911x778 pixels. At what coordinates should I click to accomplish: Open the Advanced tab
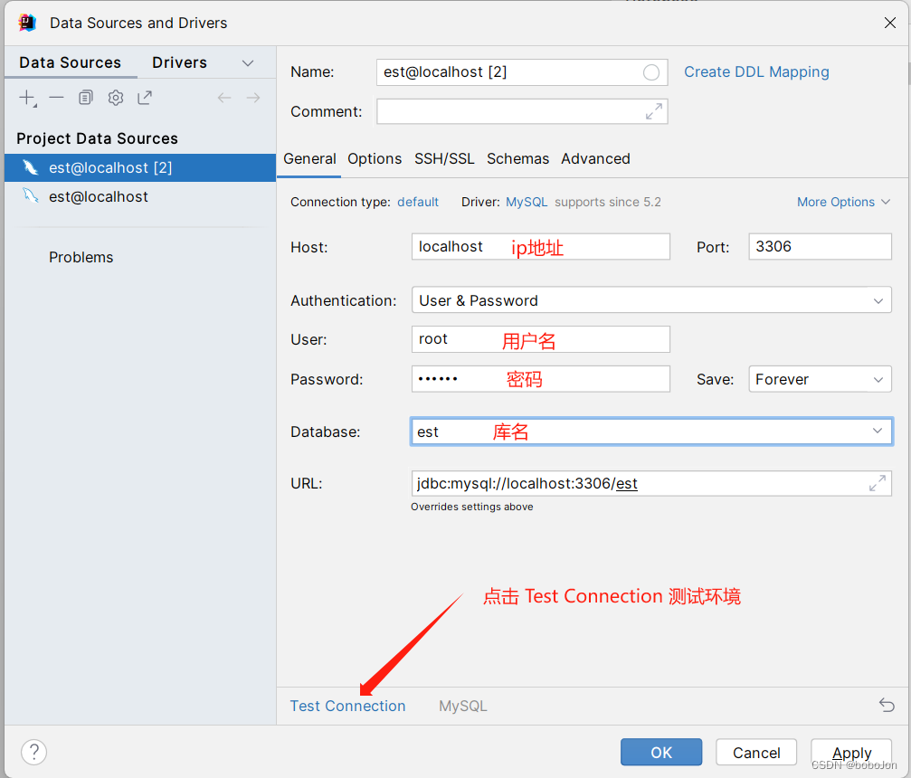point(595,158)
